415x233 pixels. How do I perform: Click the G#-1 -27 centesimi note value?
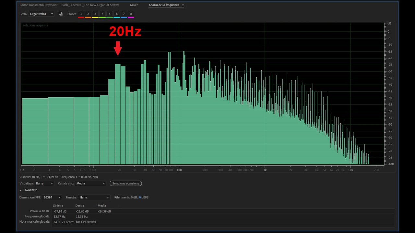pos(64,222)
